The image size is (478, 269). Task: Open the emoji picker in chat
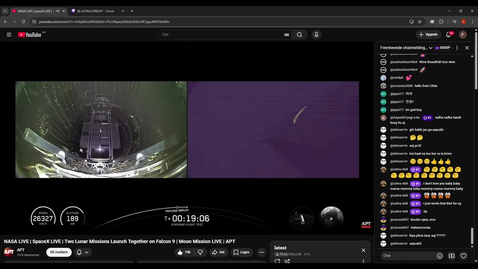(440, 256)
